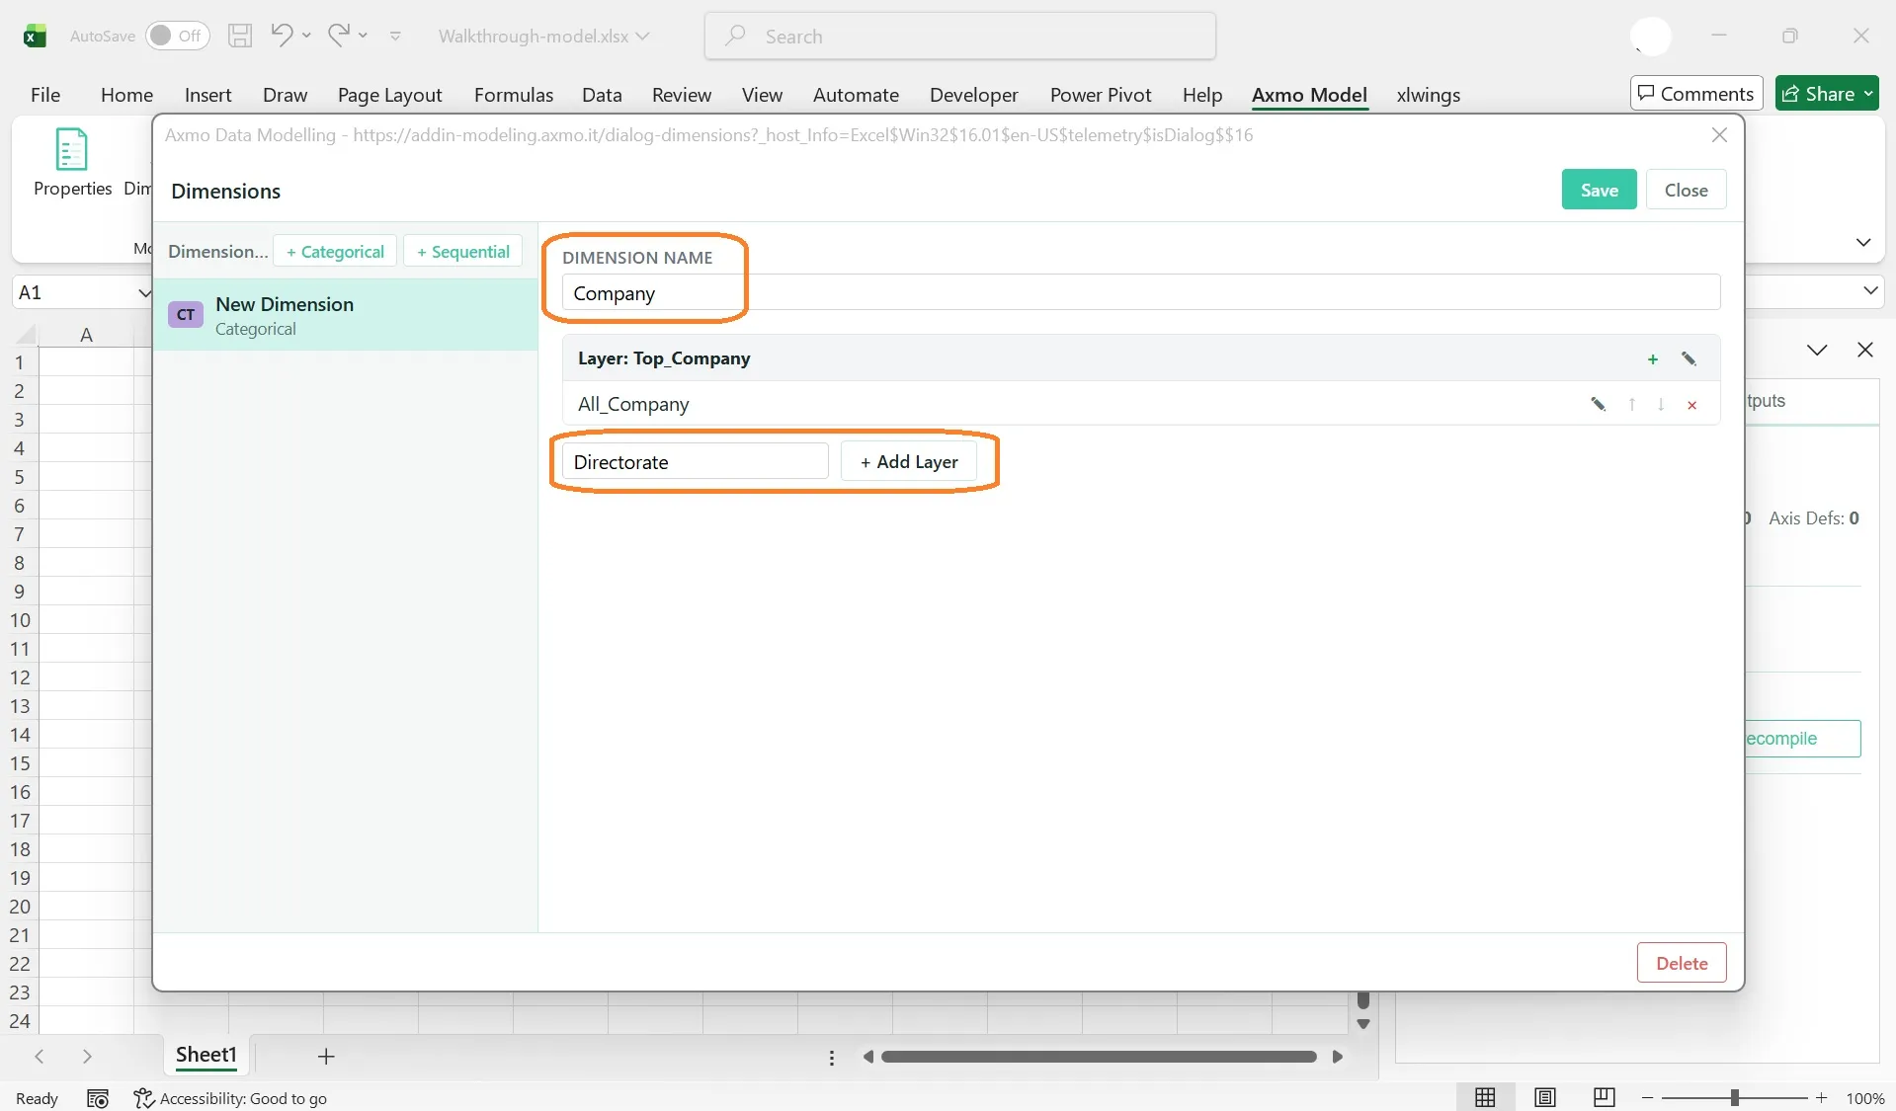The width and height of the screenshot is (1896, 1111).
Task: Move All_Company up with arrow icon
Action: tap(1632, 404)
